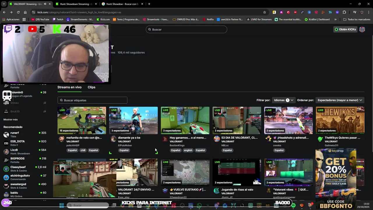
Task: Open elchiringuitotv channel in sidebar
Action: (x=25, y=177)
